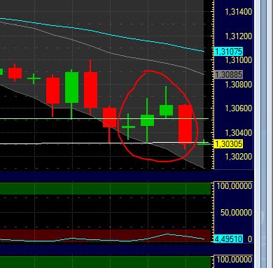273x268 pixels.
Task: Click the 1,30200 price axis value
Action: point(238,156)
